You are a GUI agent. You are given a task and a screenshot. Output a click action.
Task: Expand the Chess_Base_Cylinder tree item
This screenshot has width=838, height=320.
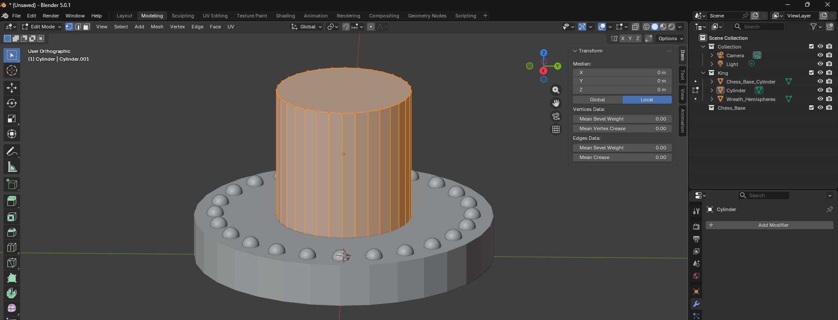[712, 81]
